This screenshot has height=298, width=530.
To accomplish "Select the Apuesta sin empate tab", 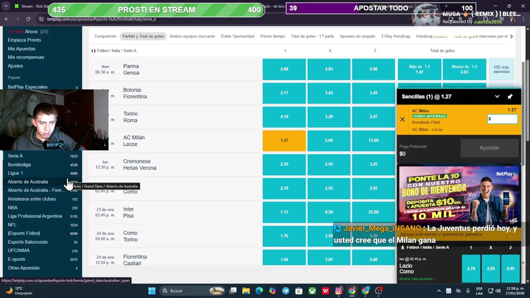I will pos(357,36).
